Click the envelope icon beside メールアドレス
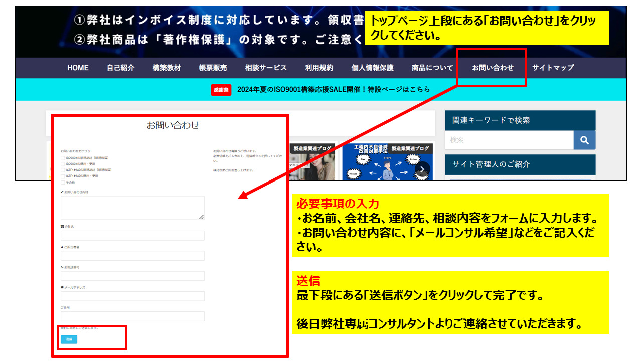Screen dimensions: 642x361 click(x=61, y=286)
